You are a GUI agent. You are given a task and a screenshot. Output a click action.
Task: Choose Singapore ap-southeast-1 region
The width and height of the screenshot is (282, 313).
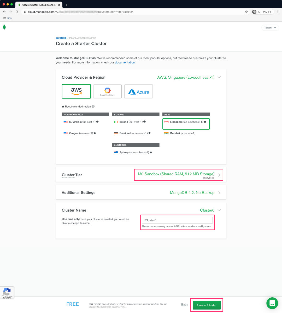point(186,124)
